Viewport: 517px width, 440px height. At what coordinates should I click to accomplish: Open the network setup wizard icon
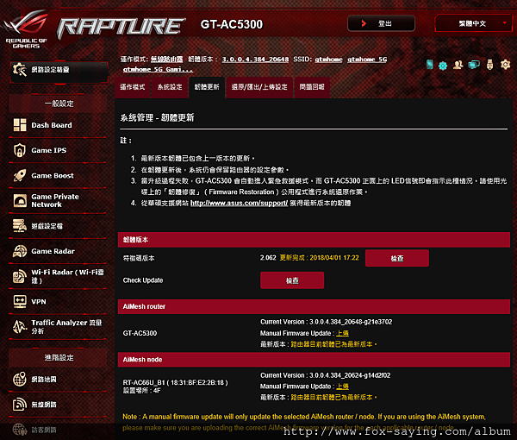[x=20, y=70]
